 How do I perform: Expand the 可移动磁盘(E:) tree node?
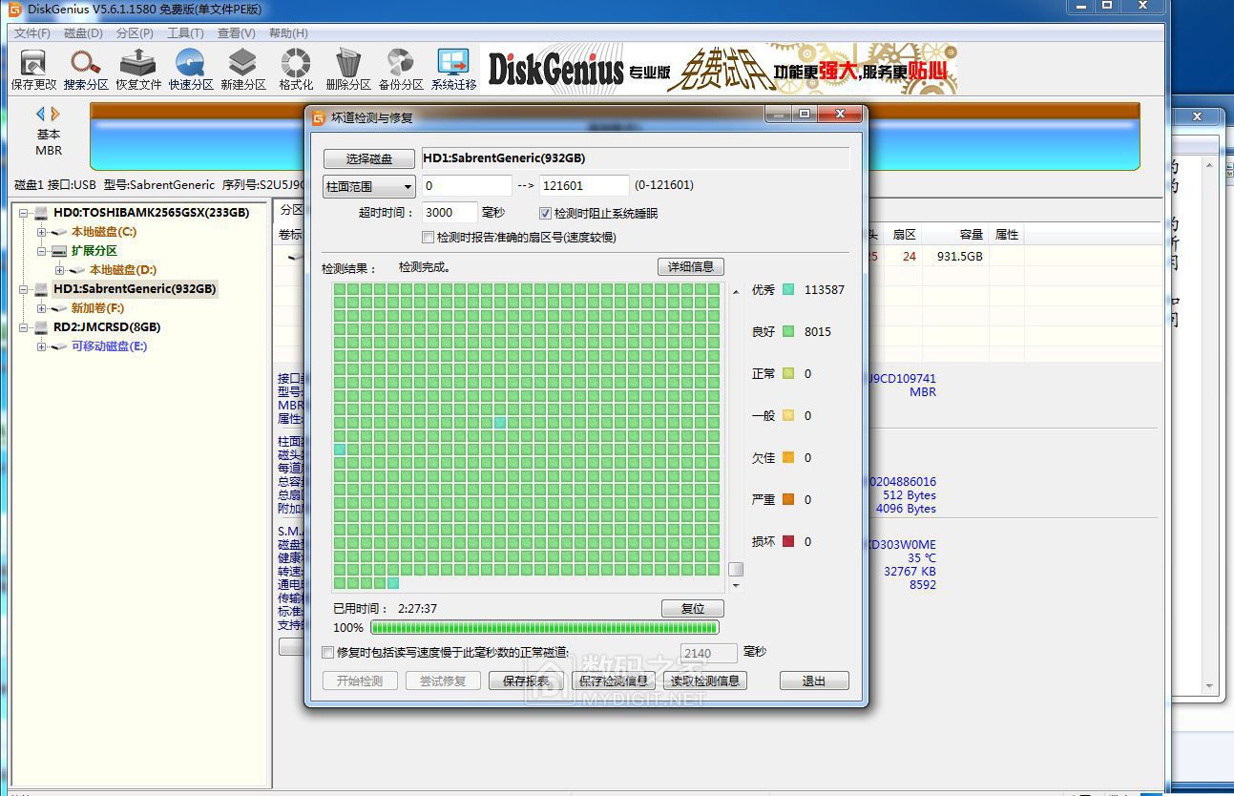[42, 346]
